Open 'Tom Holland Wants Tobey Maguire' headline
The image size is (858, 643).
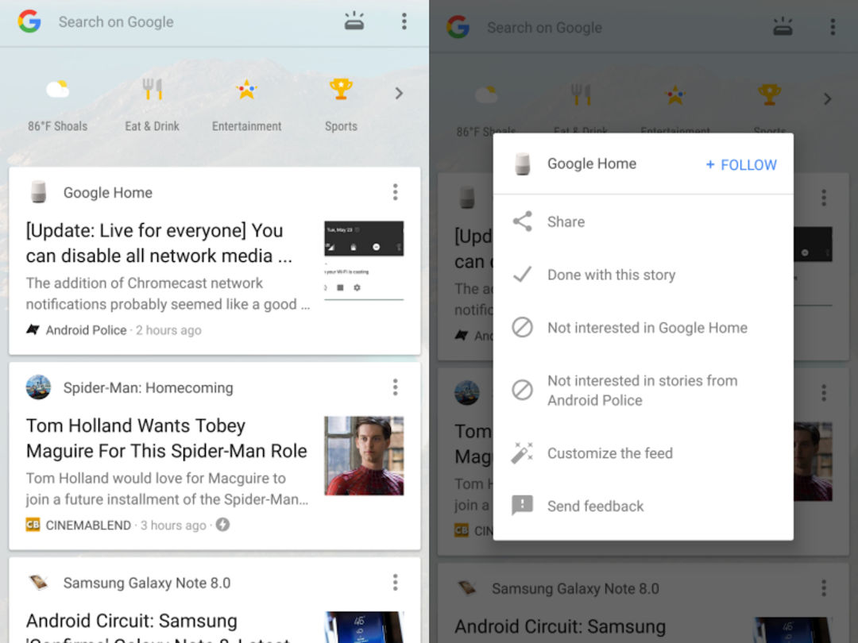click(x=166, y=438)
